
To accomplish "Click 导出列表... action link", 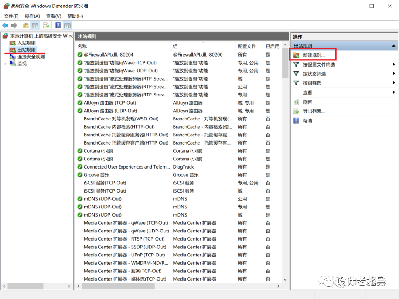I will coord(314,111).
